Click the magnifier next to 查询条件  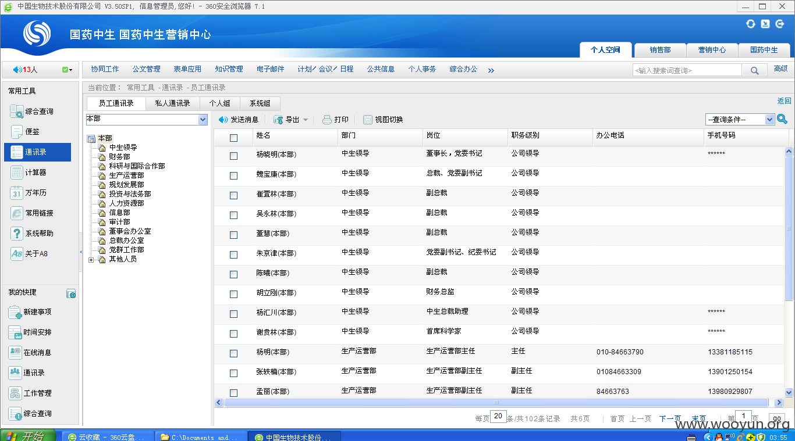pos(782,119)
